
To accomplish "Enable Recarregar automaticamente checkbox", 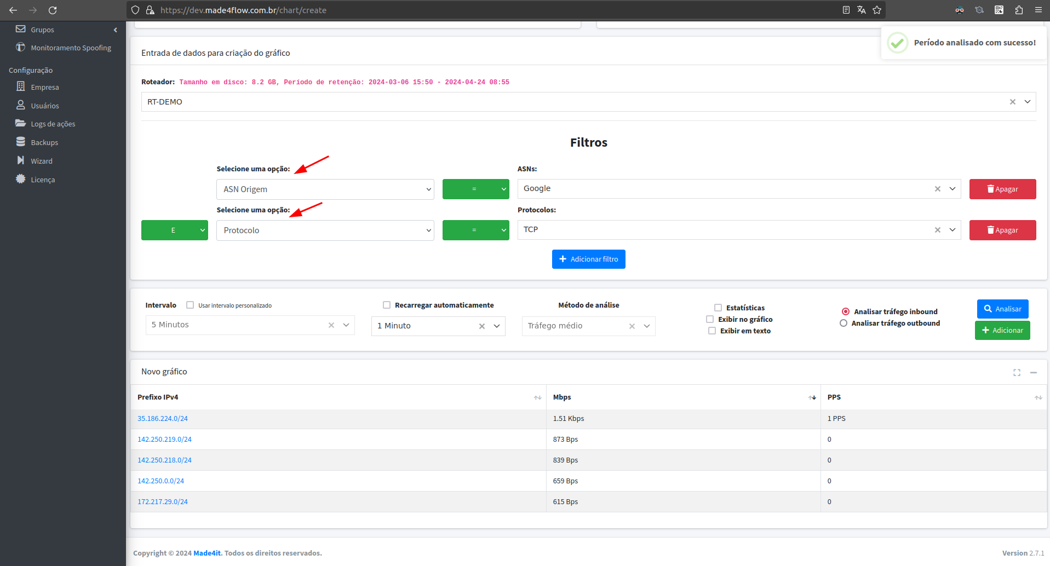I will 387,305.
